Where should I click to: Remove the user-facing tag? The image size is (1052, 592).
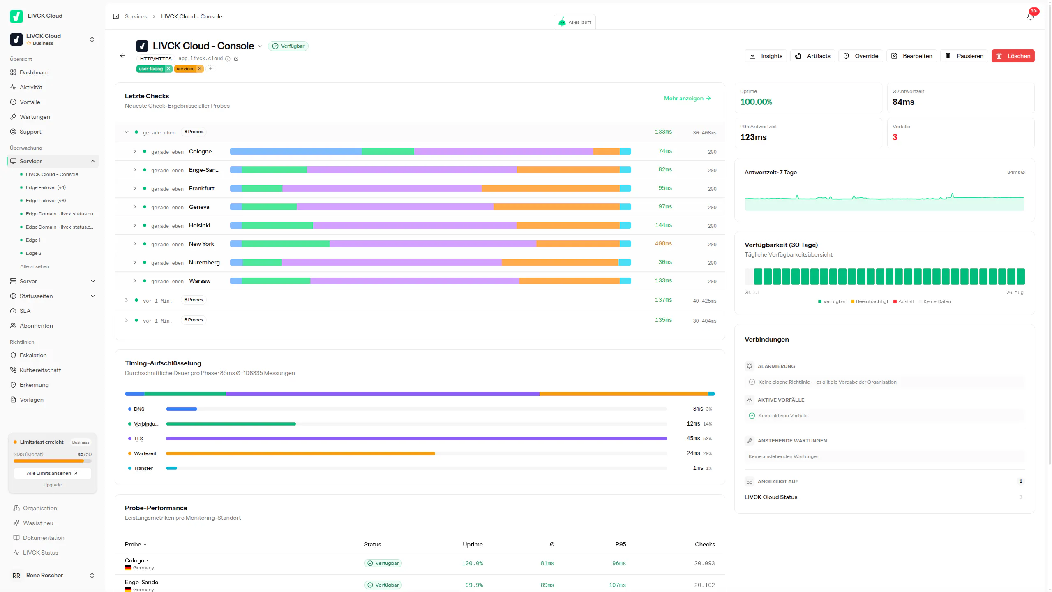[x=168, y=69]
